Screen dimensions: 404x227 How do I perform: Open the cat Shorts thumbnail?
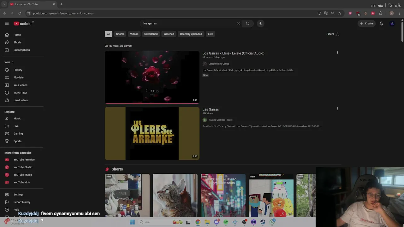pos(175,195)
